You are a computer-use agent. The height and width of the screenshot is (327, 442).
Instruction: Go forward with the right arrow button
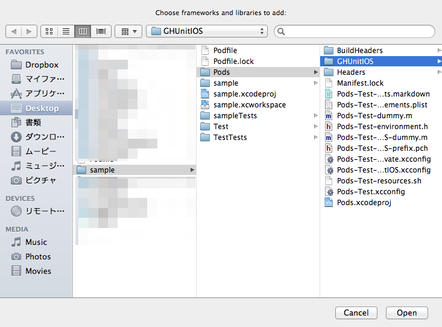tap(29, 31)
